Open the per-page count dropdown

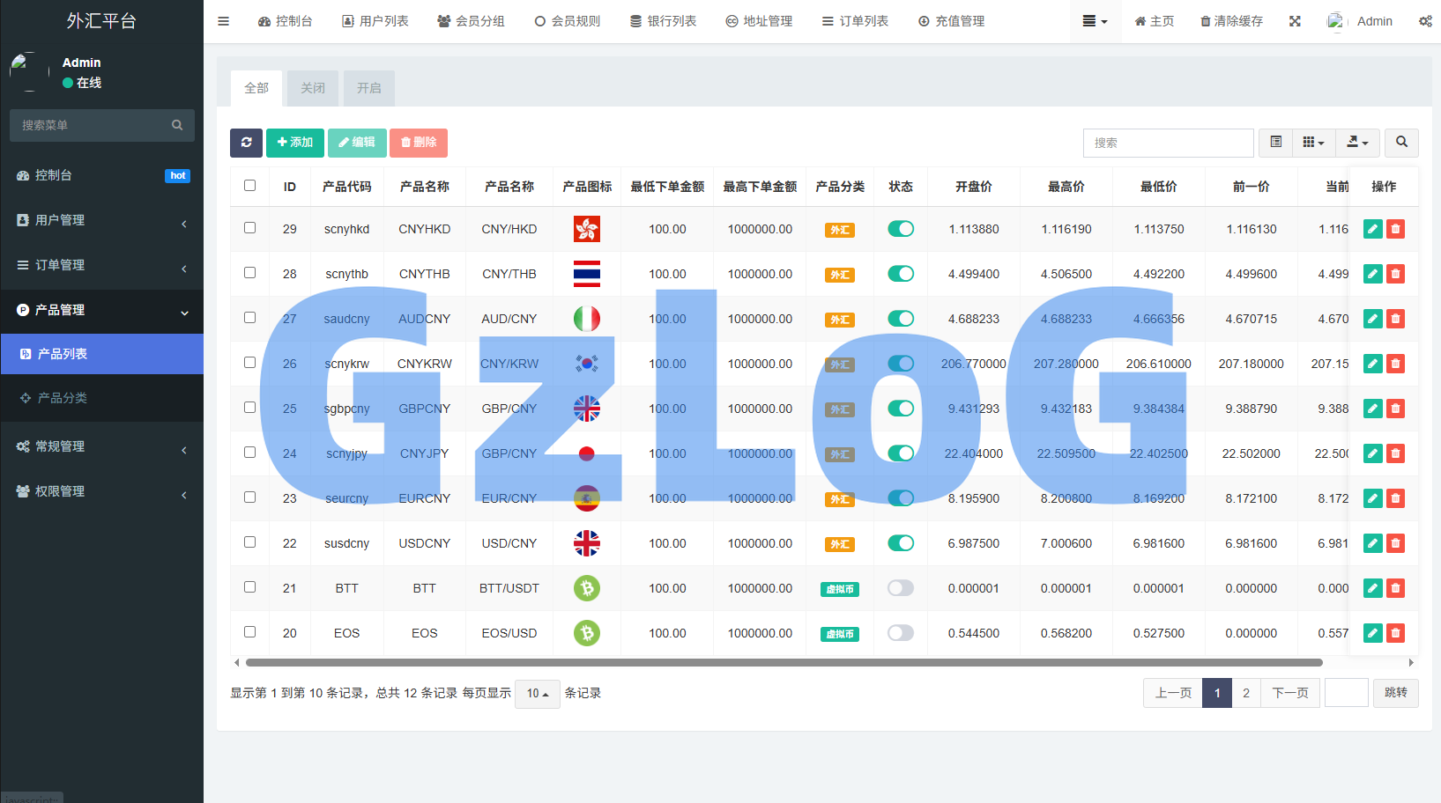point(537,693)
